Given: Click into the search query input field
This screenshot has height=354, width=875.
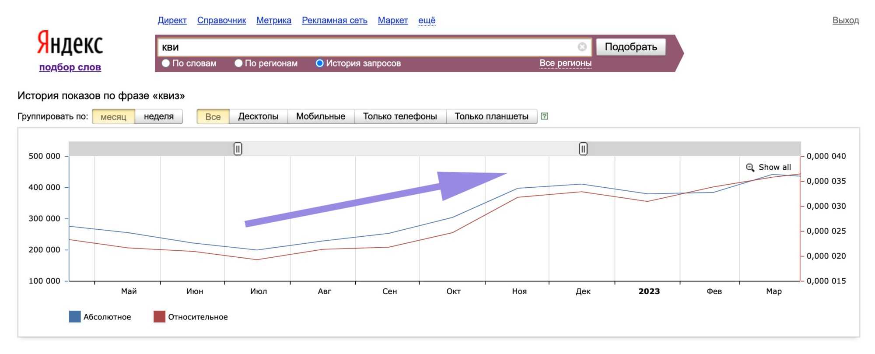Looking at the screenshot, I should (367, 47).
